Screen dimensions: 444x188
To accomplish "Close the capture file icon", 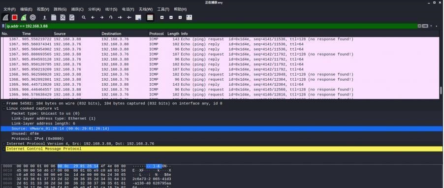I will click(63, 18).
